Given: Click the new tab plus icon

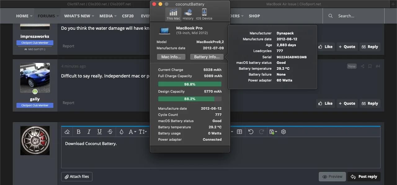Looking at the screenshot, I should [x=393, y=4].
